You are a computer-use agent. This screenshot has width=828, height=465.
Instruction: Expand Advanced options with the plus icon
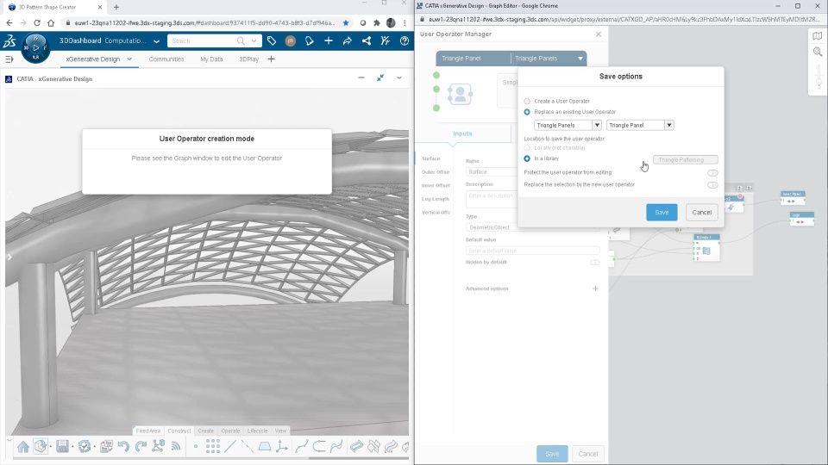tap(595, 288)
